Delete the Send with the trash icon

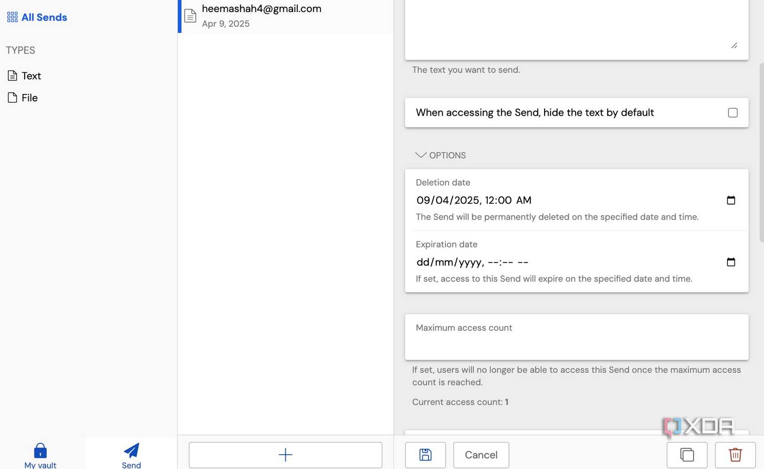[735, 455]
